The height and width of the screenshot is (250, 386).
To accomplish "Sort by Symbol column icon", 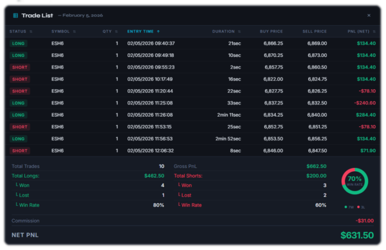I will tap(74, 31).
